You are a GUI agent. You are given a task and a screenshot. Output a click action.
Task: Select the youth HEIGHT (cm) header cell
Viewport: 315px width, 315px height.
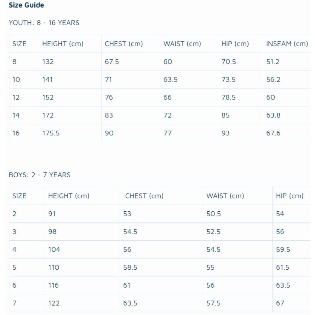[x=70, y=44]
